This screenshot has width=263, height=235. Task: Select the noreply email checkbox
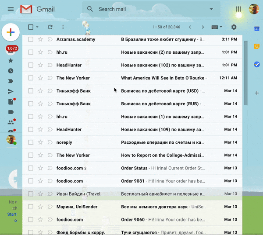(x=31, y=142)
